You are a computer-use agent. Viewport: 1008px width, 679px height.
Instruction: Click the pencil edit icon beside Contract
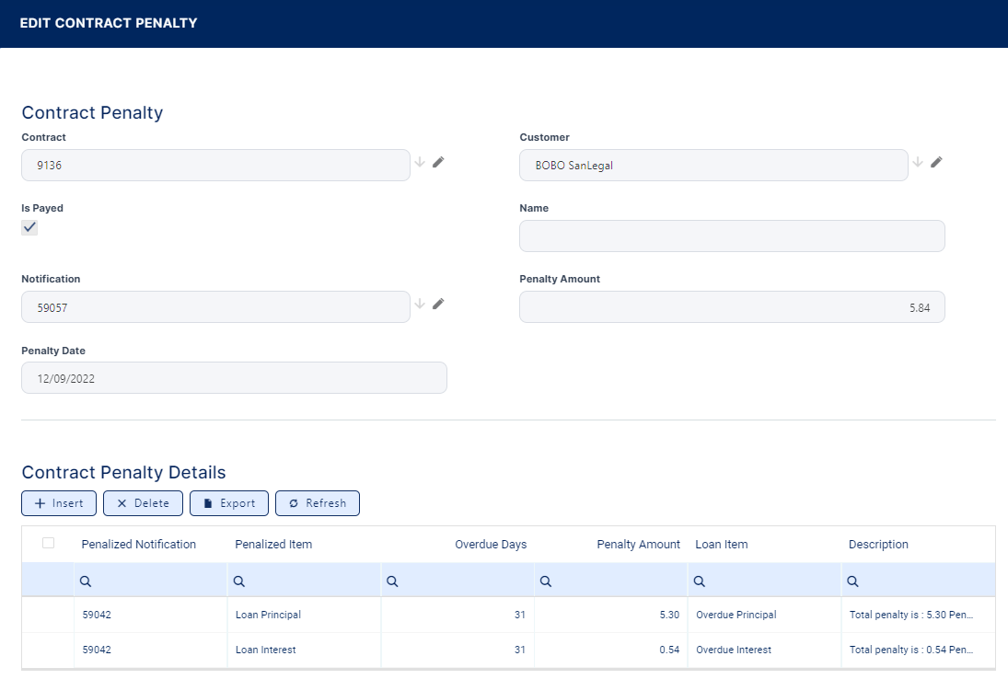(x=438, y=163)
